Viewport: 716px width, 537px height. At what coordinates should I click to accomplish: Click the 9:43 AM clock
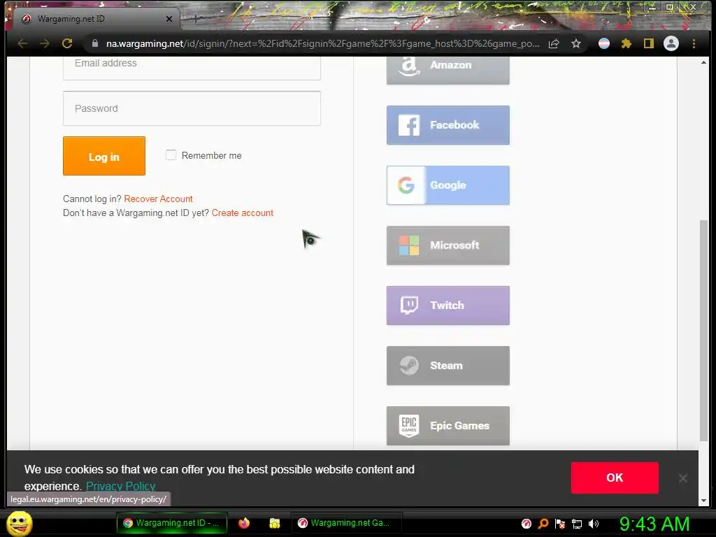pos(654,524)
